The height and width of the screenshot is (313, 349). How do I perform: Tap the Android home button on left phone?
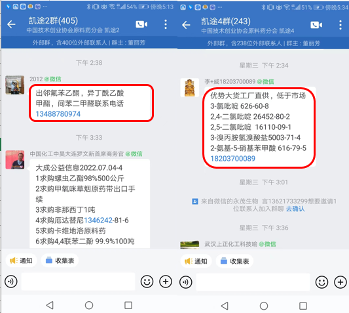click(x=89, y=305)
